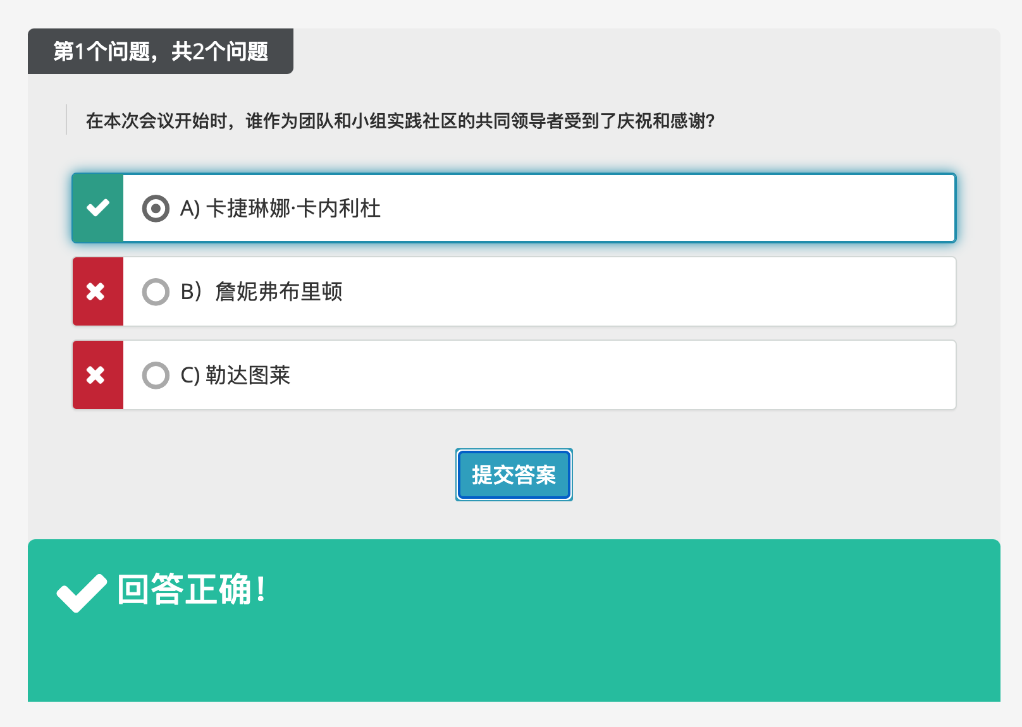Click the vertical quote bar left of the question
The image size is (1022, 727).
click(66, 120)
